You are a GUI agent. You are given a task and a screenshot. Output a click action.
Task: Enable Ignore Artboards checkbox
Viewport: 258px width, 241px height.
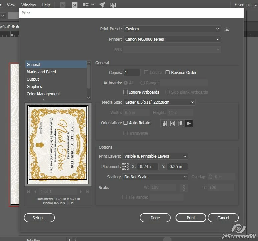click(x=125, y=92)
